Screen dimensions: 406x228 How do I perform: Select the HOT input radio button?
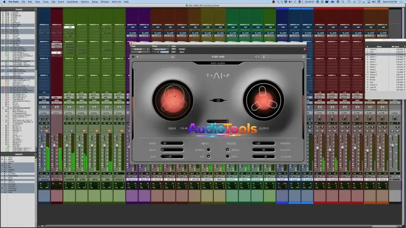[x=209, y=156]
